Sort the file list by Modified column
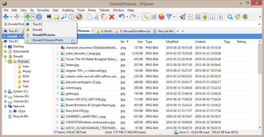 pos(172,42)
